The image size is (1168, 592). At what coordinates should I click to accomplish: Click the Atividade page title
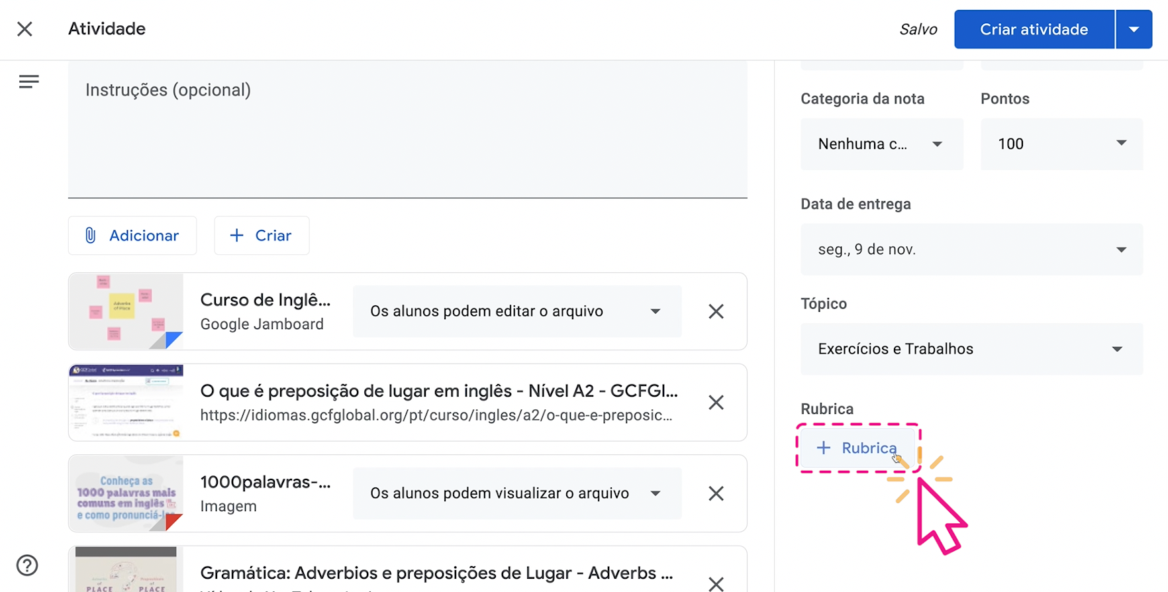point(107,28)
